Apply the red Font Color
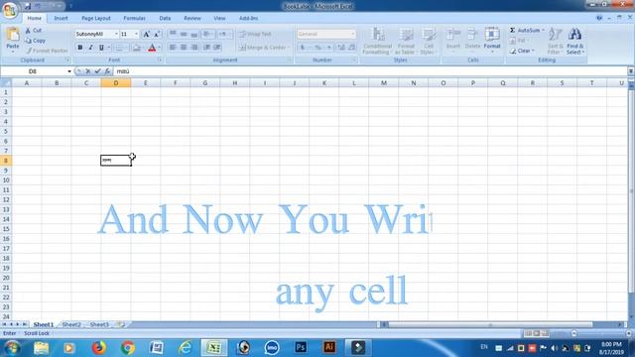 pyautogui.click(x=152, y=48)
